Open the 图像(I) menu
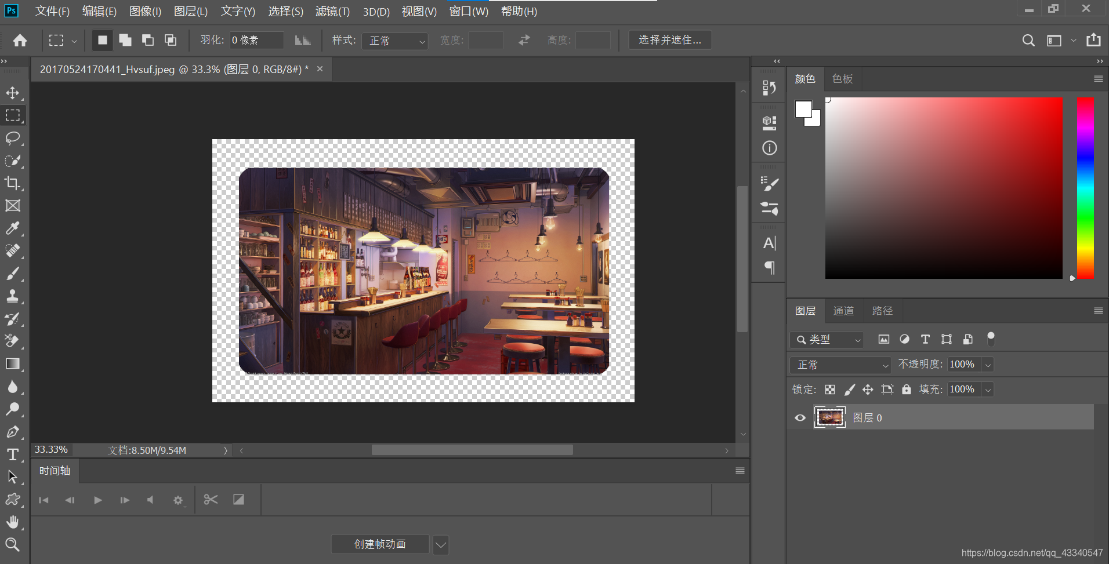 (x=145, y=12)
